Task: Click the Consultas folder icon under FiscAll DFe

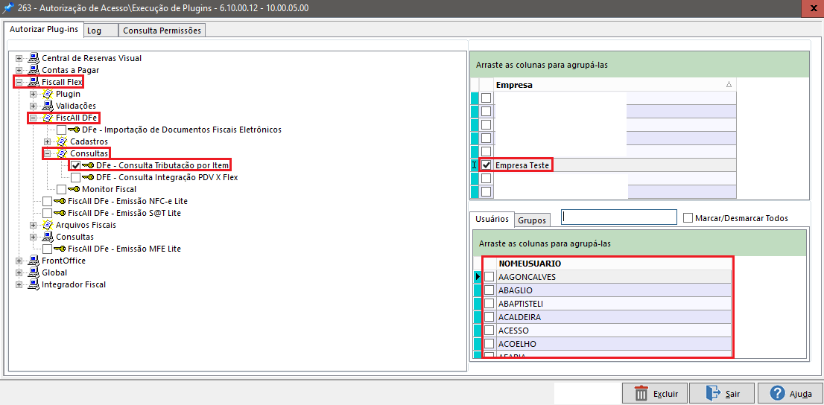Action: point(62,153)
